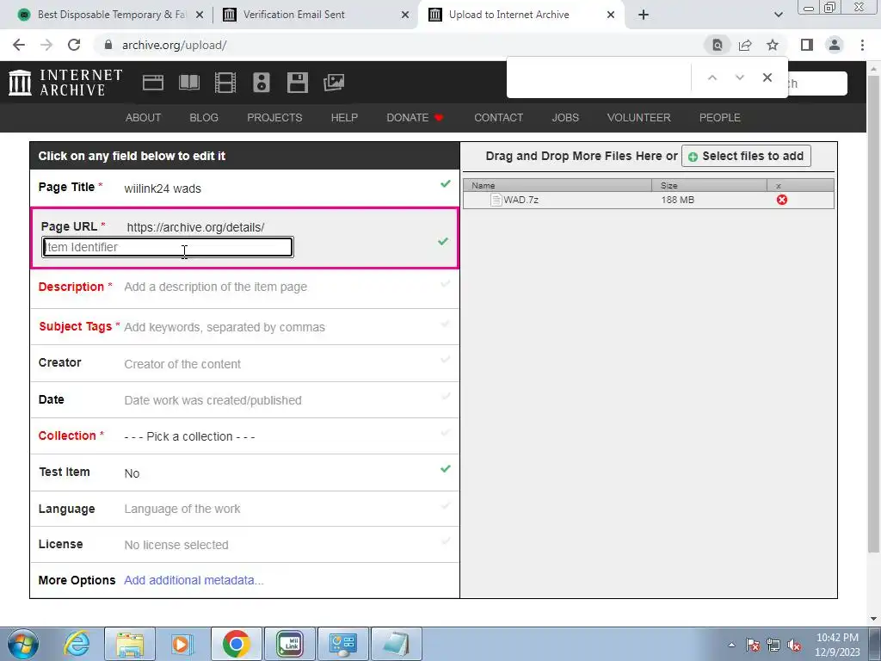This screenshot has width=881, height=661.
Task: Open the CONTACT menu item
Action: [498, 117]
